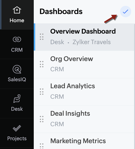
Task: Click the Deal Insights drag handle
Action: (x=42, y=119)
